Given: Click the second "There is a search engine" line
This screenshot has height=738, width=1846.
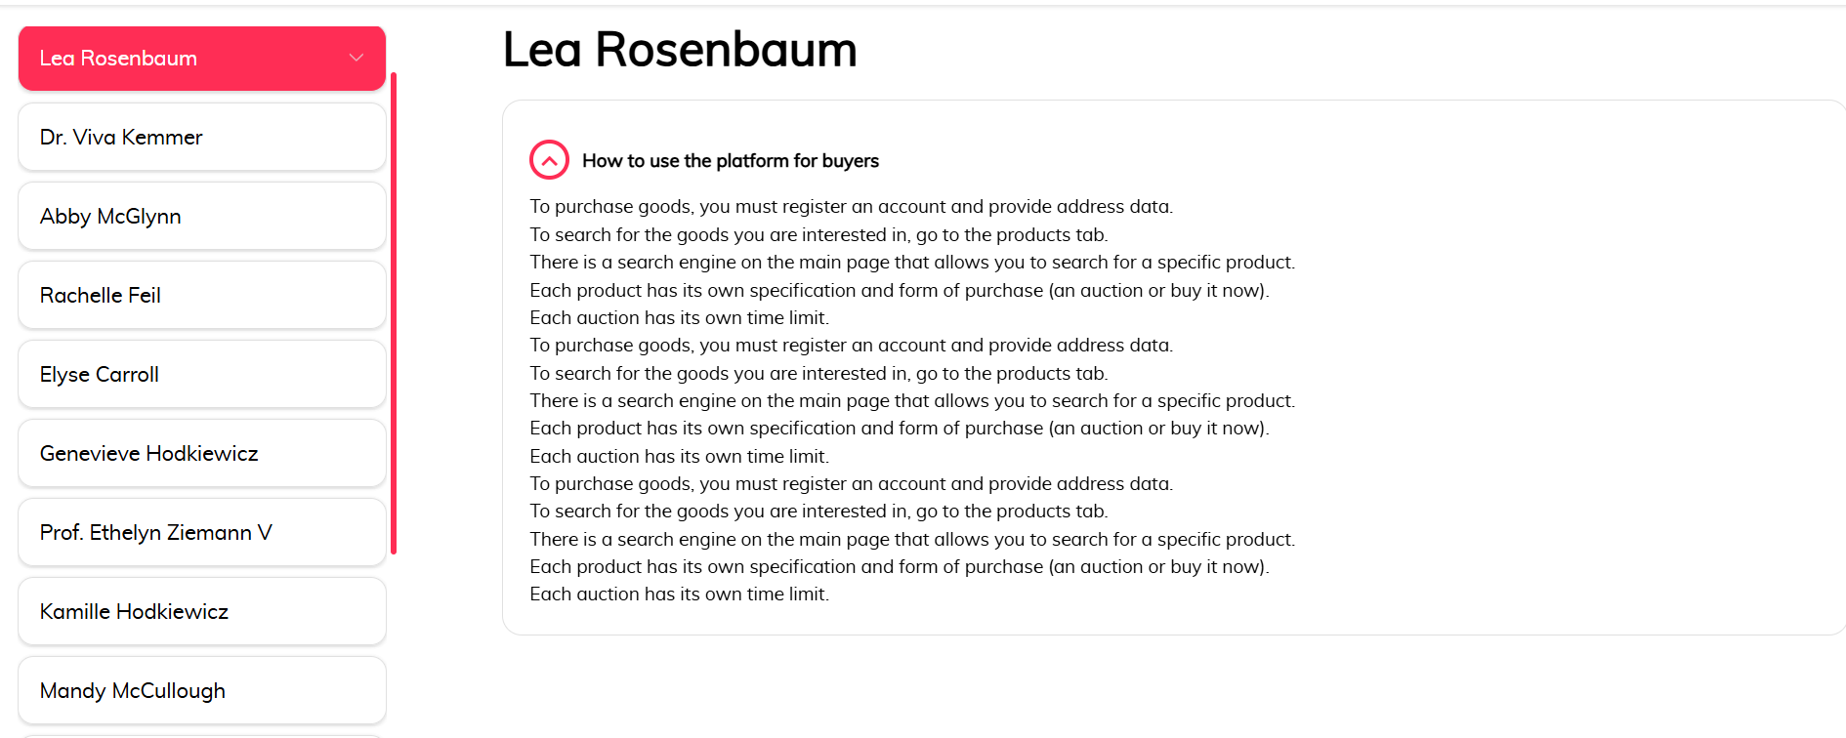Looking at the screenshot, I should tap(911, 401).
